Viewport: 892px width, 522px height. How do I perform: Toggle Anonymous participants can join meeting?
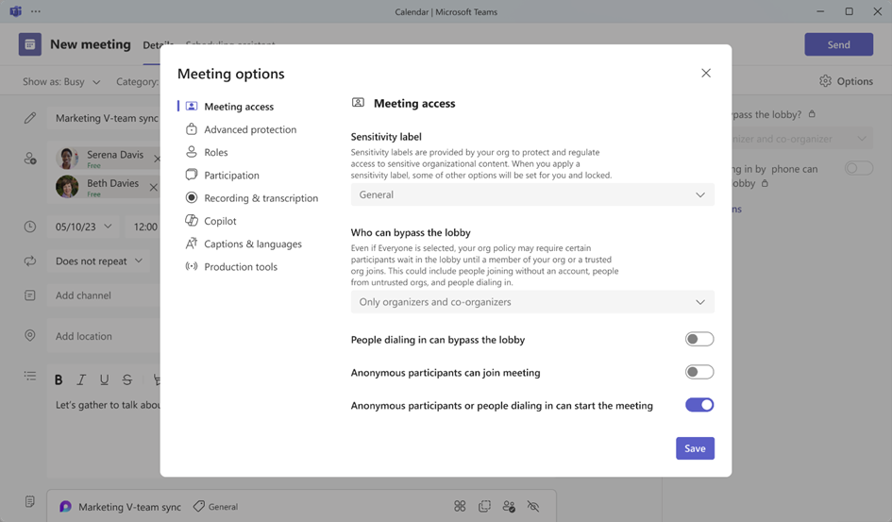699,372
